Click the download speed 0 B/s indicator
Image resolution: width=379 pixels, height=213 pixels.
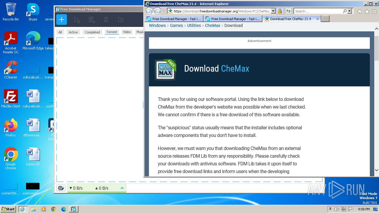[76, 188]
